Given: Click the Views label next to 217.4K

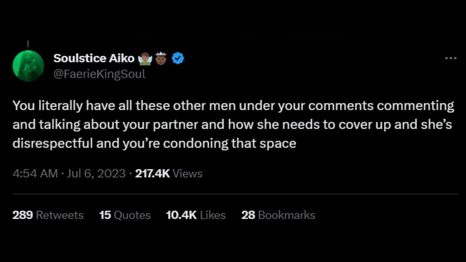Looking at the screenshot, I should point(188,173).
